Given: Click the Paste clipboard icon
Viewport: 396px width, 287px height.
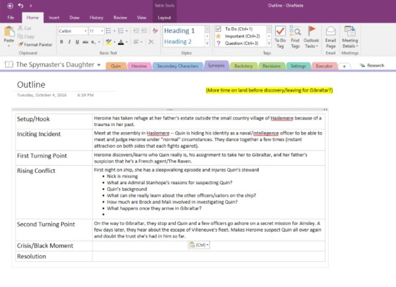Looking at the screenshot, I should 9,34.
